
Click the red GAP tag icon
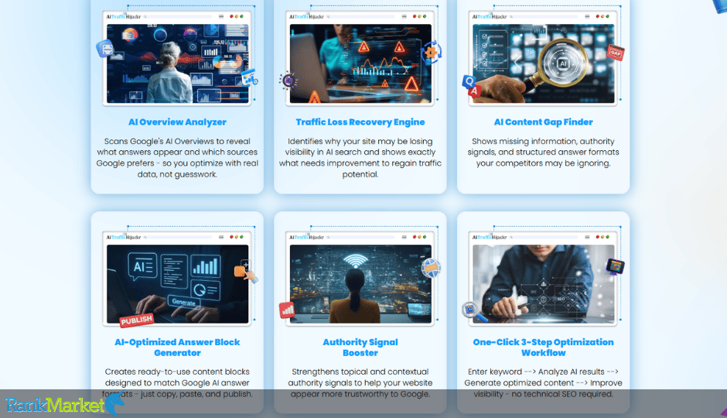[x=616, y=53]
